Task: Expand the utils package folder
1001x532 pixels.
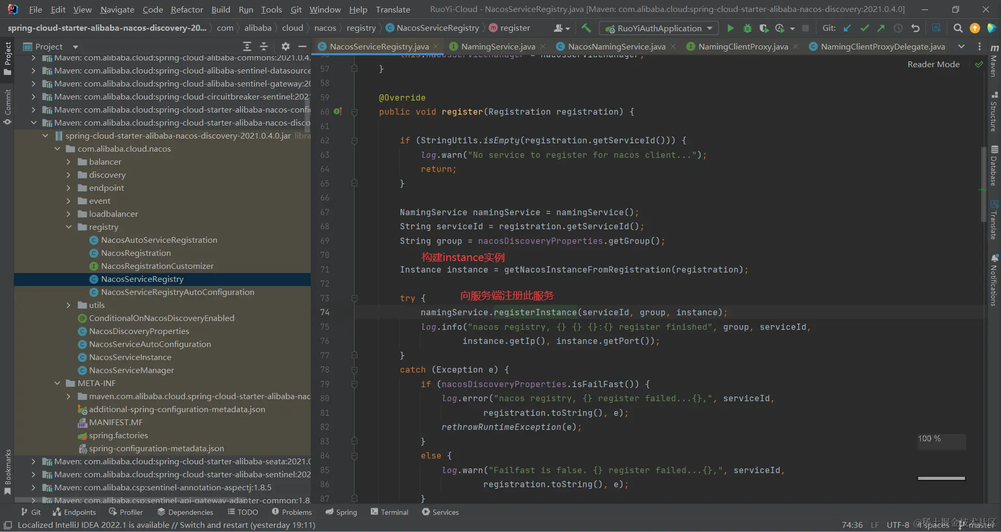Action: coord(68,305)
